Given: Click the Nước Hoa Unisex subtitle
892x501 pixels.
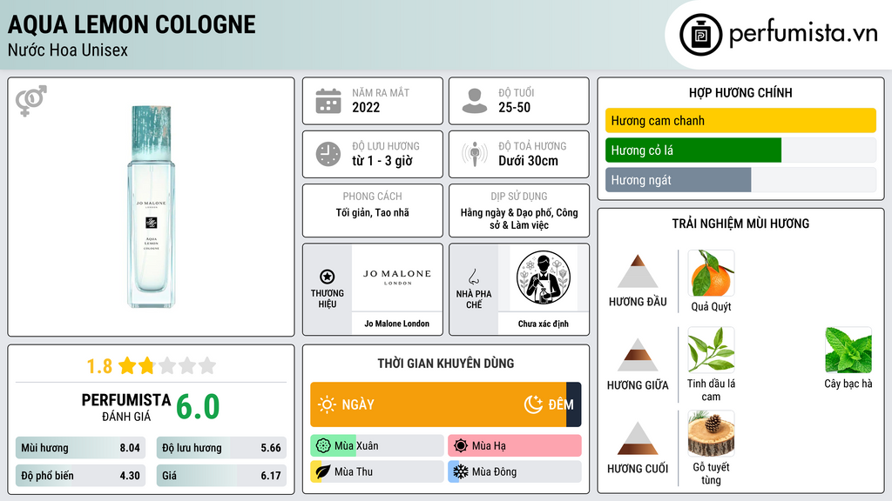Looking at the screenshot, I should click(x=68, y=50).
